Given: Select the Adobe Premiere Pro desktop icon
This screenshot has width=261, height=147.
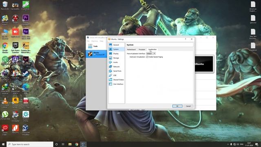Looking at the screenshot, I should coord(26,20).
